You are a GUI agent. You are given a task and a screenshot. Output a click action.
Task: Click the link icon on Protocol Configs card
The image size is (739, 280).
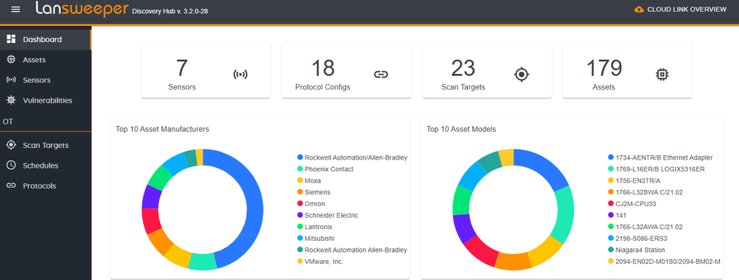click(381, 75)
